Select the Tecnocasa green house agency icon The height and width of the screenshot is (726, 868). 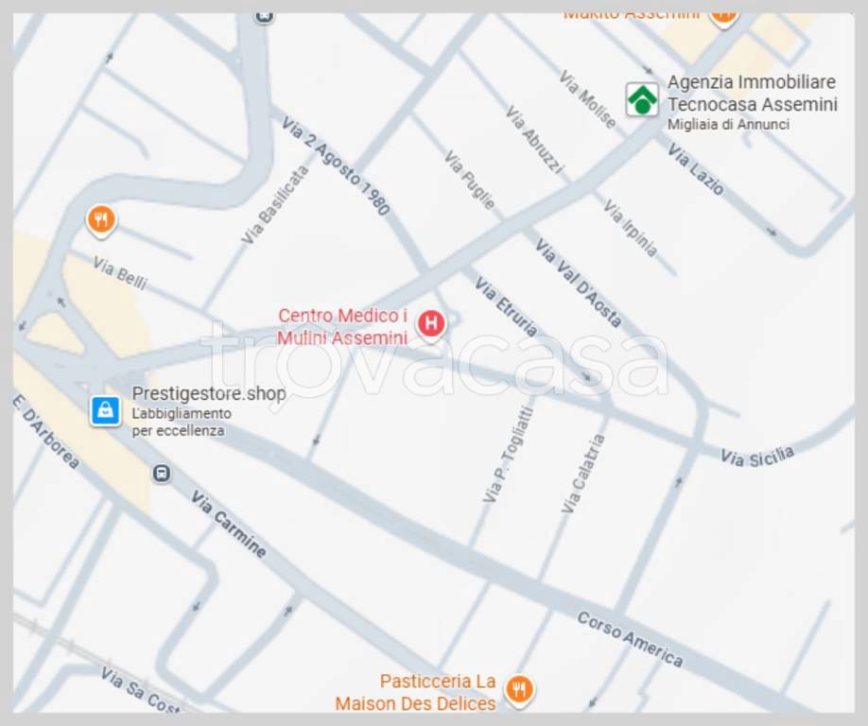[642, 99]
